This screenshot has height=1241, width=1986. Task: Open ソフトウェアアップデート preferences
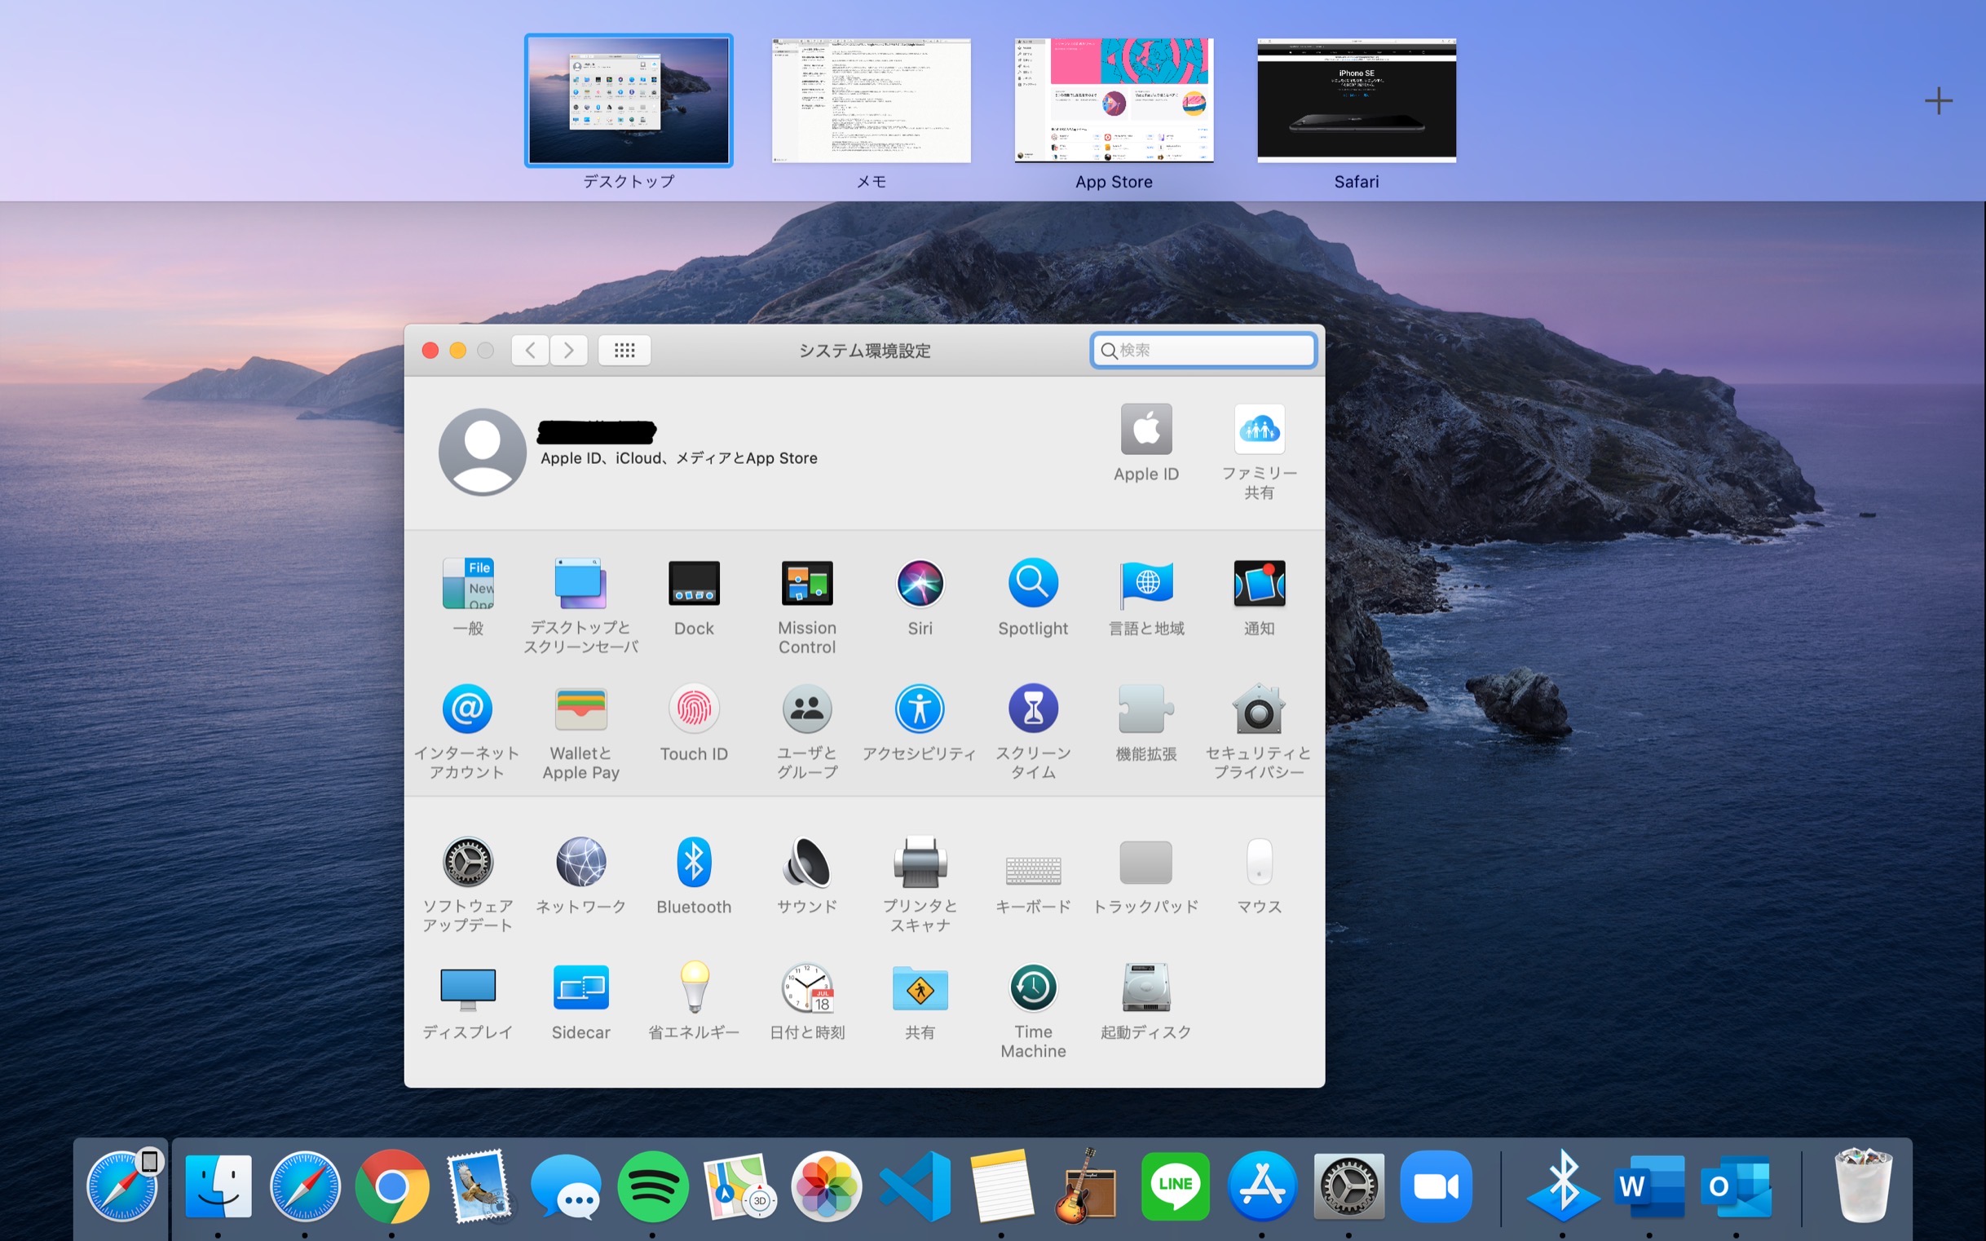pos(468,862)
